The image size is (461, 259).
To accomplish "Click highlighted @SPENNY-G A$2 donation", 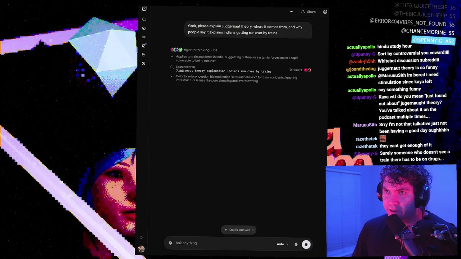I will 433,41.
